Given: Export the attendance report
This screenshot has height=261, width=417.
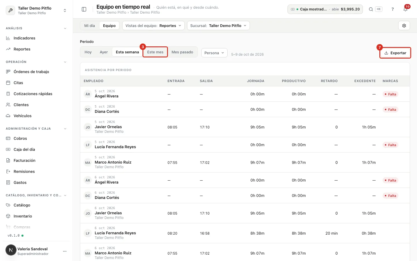Looking at the screenshot, I should coord(395,53).
